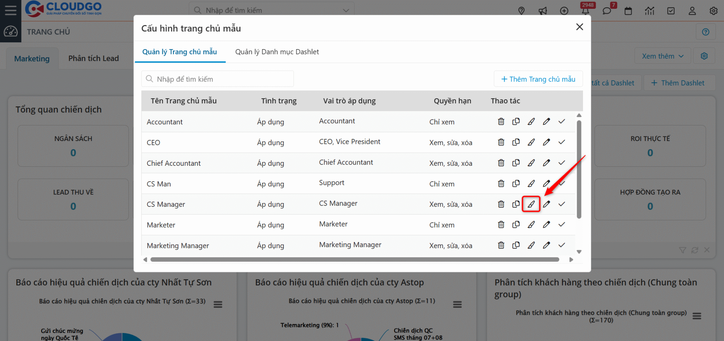
Task: Open the calendar icon in top bar
Action: point(628,11)
